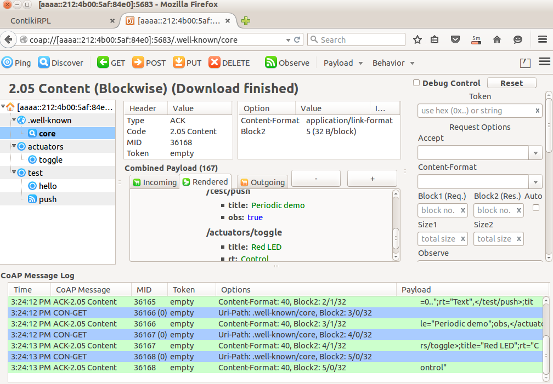Click the Token input field

(x=475, y=111)
